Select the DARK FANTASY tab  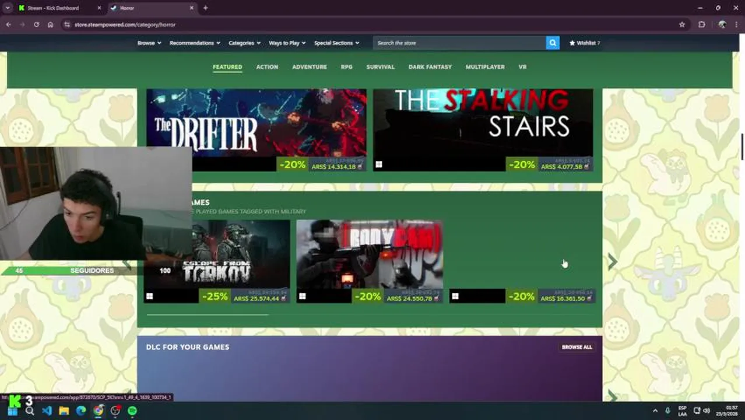click(430, 66)
